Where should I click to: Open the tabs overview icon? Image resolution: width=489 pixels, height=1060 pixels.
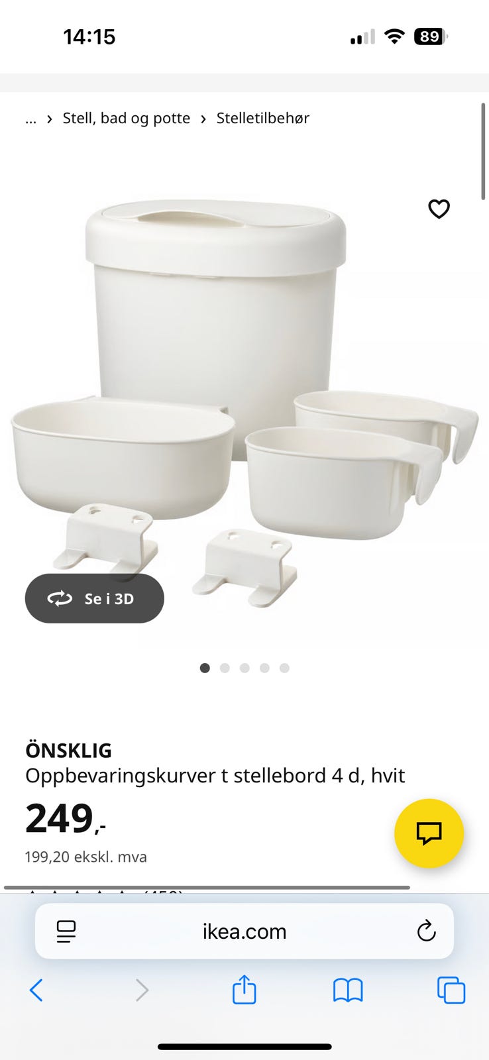(x=451, y=990)
